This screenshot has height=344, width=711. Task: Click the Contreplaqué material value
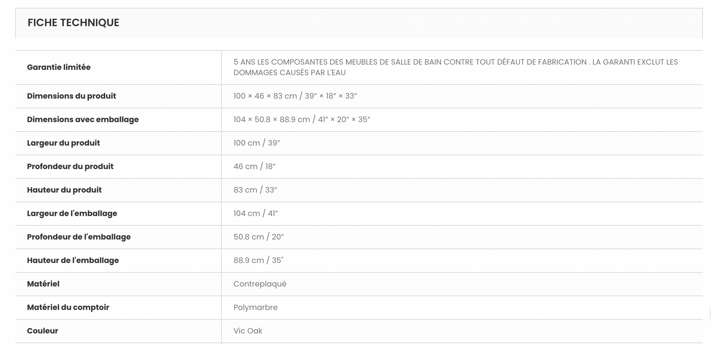point(260,284)
